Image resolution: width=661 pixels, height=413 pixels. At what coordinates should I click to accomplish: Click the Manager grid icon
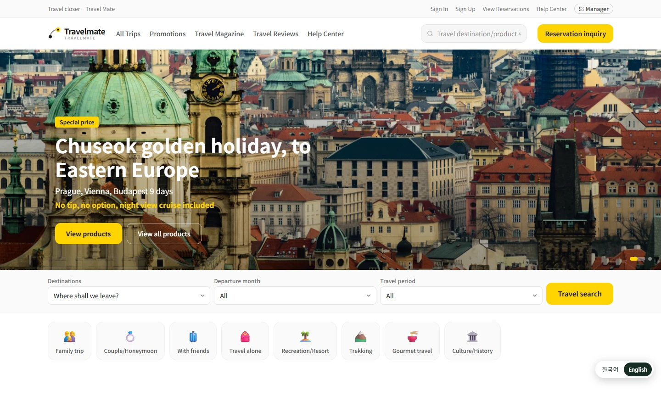click(x=581, y=9)
